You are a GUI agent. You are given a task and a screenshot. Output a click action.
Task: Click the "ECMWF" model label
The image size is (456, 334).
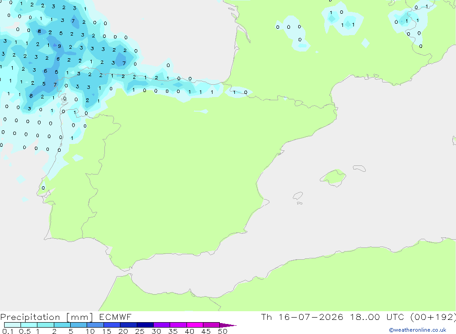pos(115,317)
